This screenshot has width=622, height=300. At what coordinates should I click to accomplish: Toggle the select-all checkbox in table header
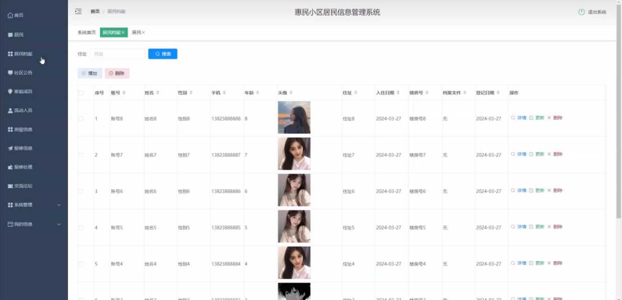[x=81, y=93]
